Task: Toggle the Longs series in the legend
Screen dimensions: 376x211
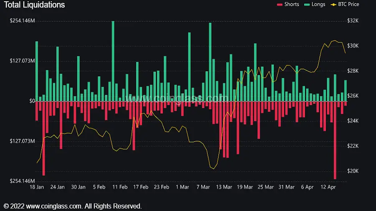Action: tap(318, 4)
